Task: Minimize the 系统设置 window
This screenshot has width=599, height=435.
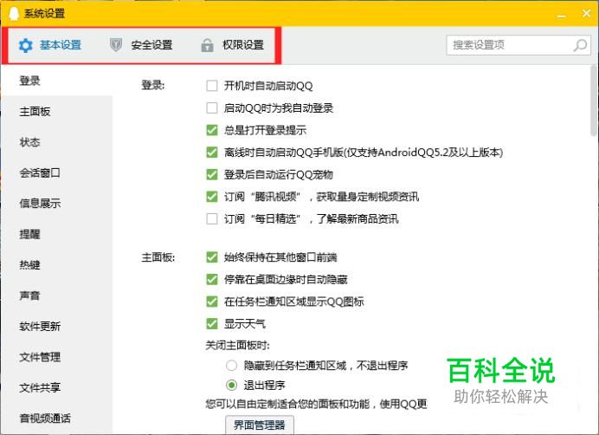Action: click(561, 15)
